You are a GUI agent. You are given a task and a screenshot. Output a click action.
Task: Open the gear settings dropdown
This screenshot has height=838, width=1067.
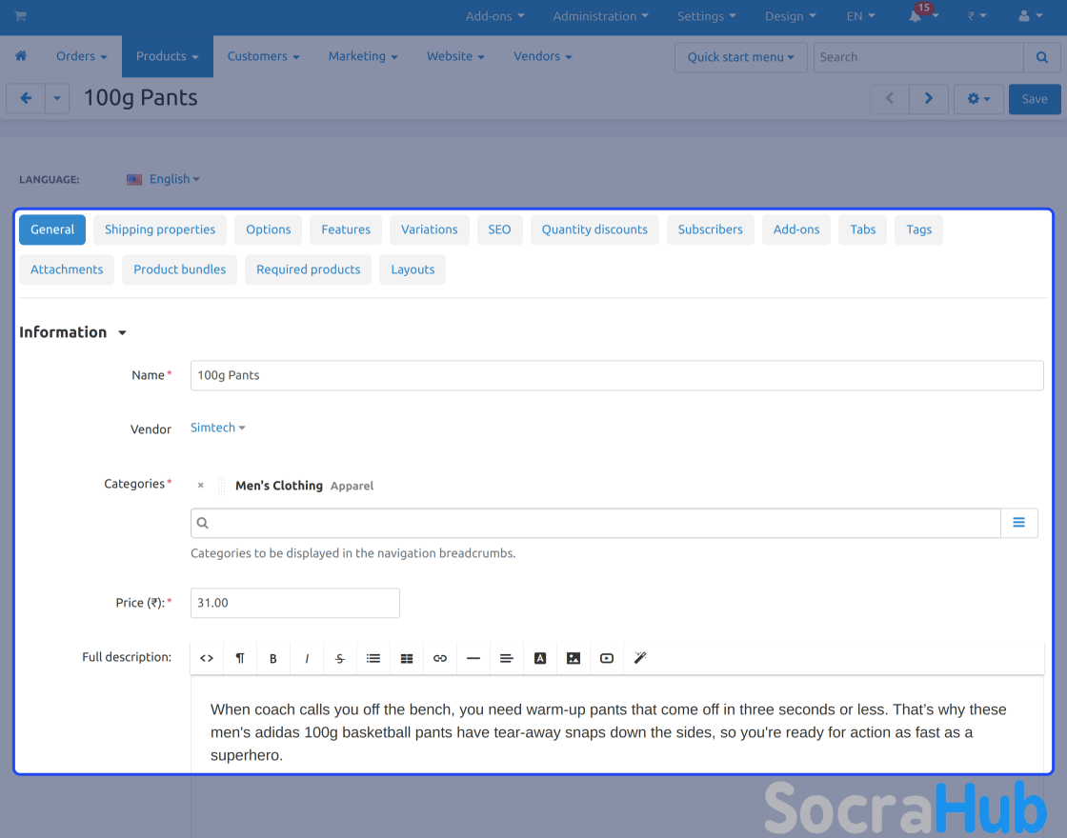click(978, 99)
